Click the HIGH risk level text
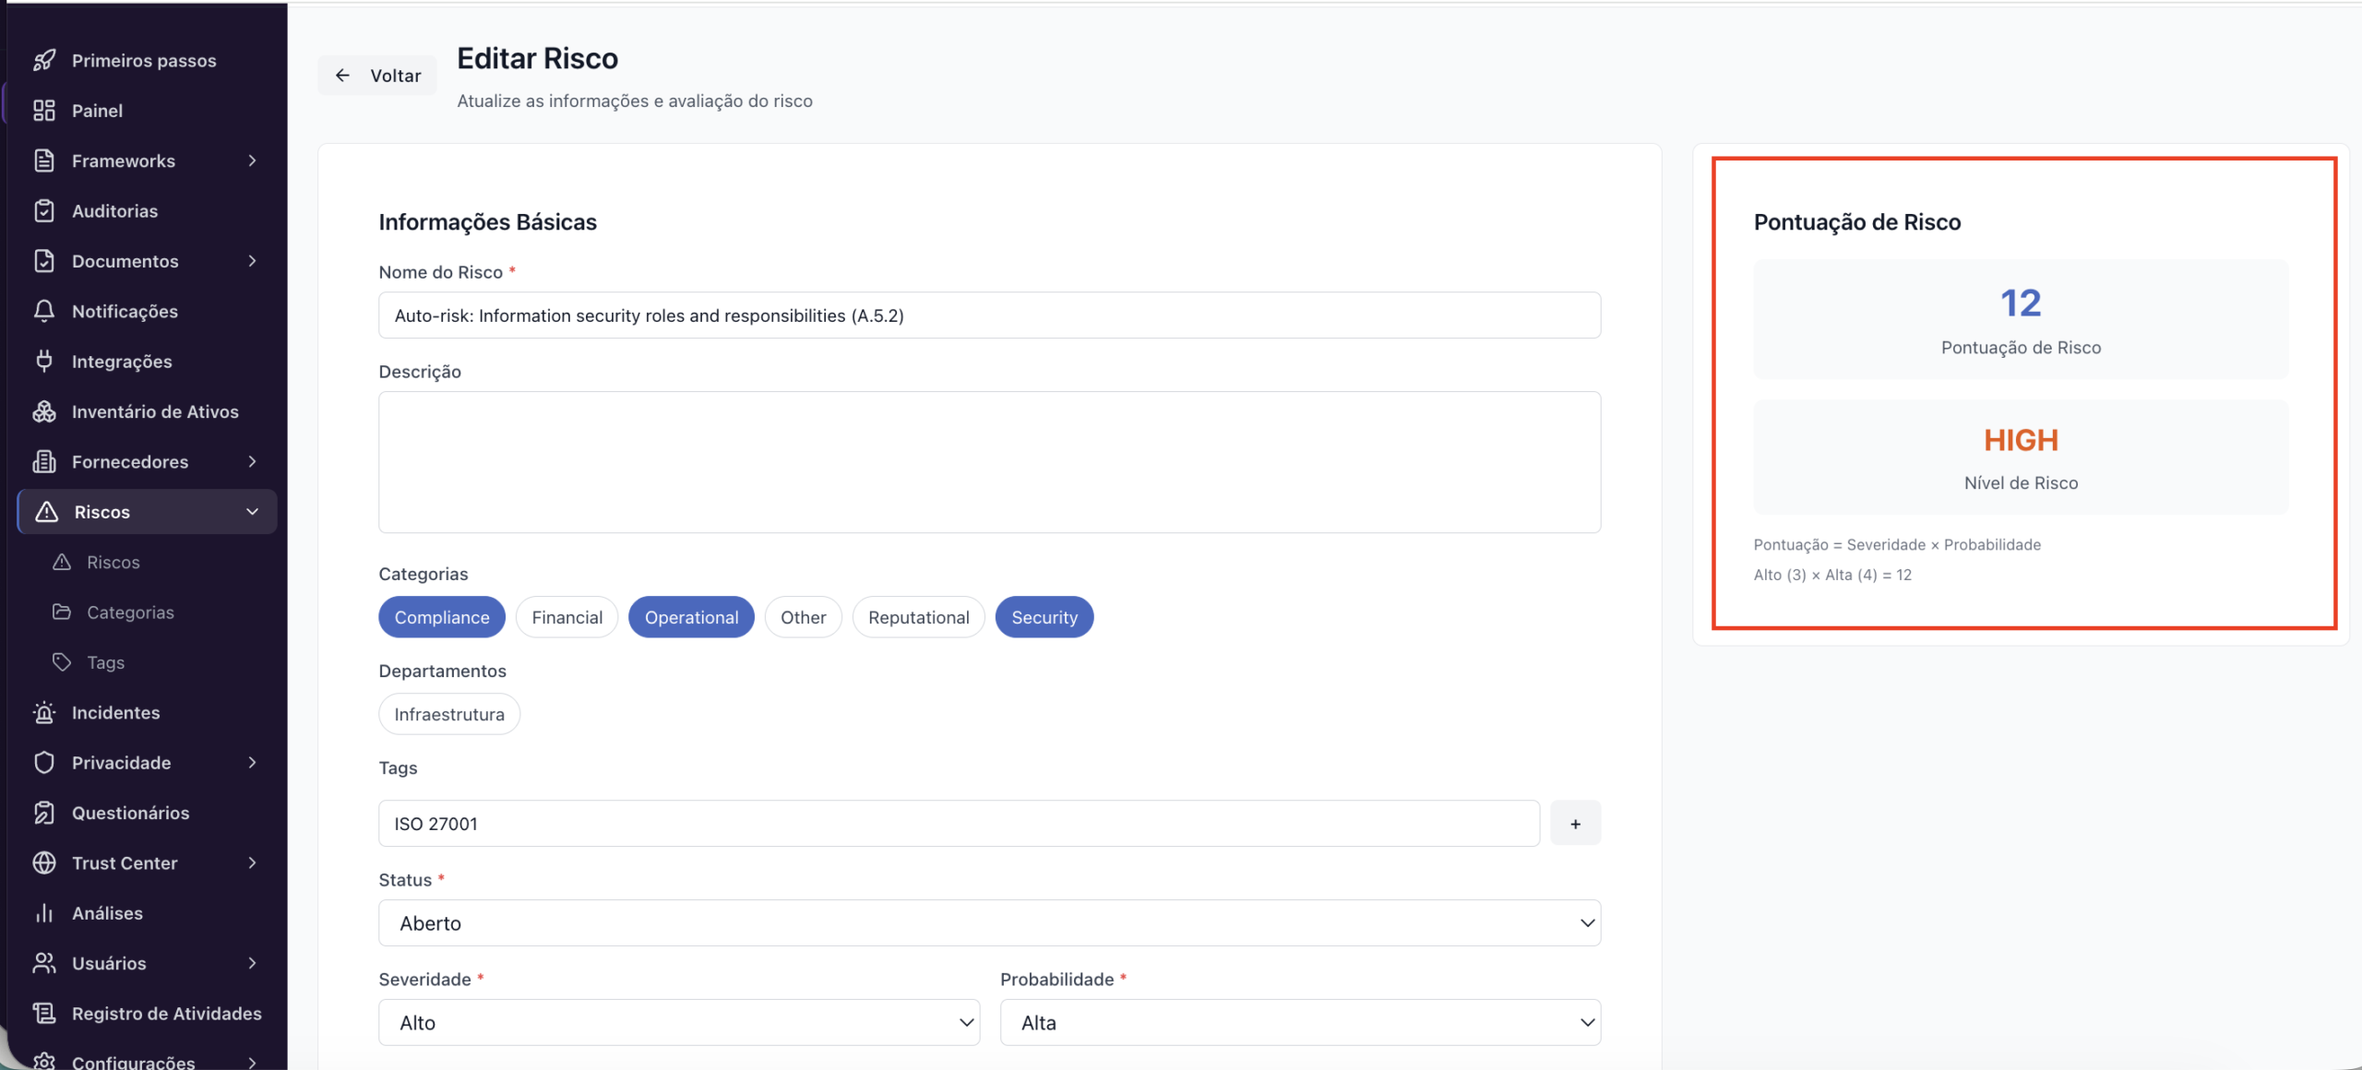The image size is (2362, 1070). click(x=2021, y=440)
